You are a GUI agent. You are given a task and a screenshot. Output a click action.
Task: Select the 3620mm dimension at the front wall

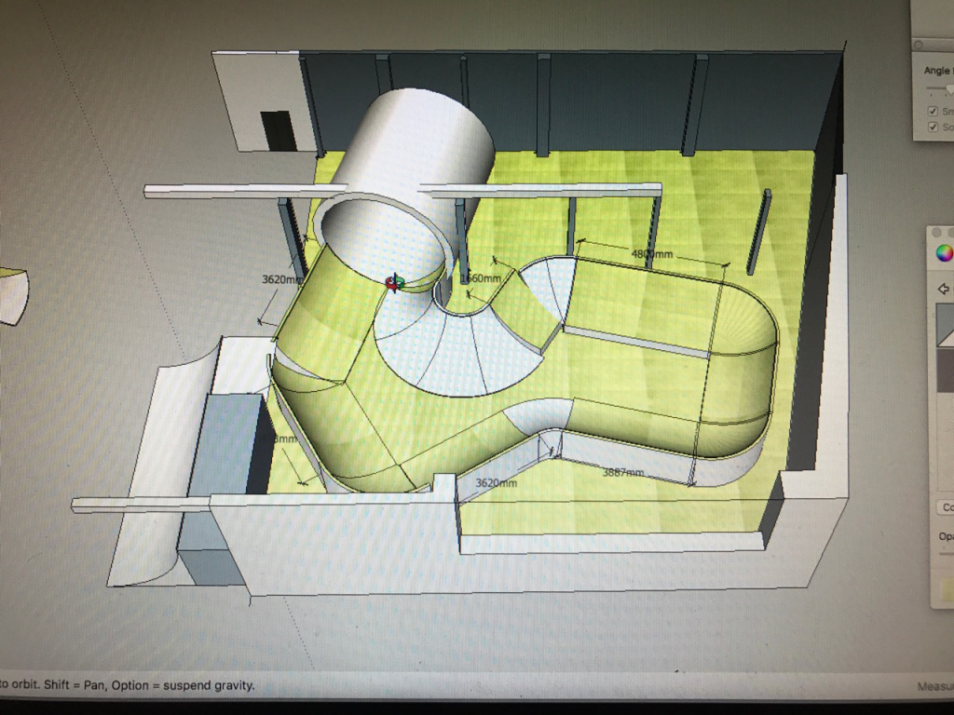pyautogui.click(x=496, y=483)
